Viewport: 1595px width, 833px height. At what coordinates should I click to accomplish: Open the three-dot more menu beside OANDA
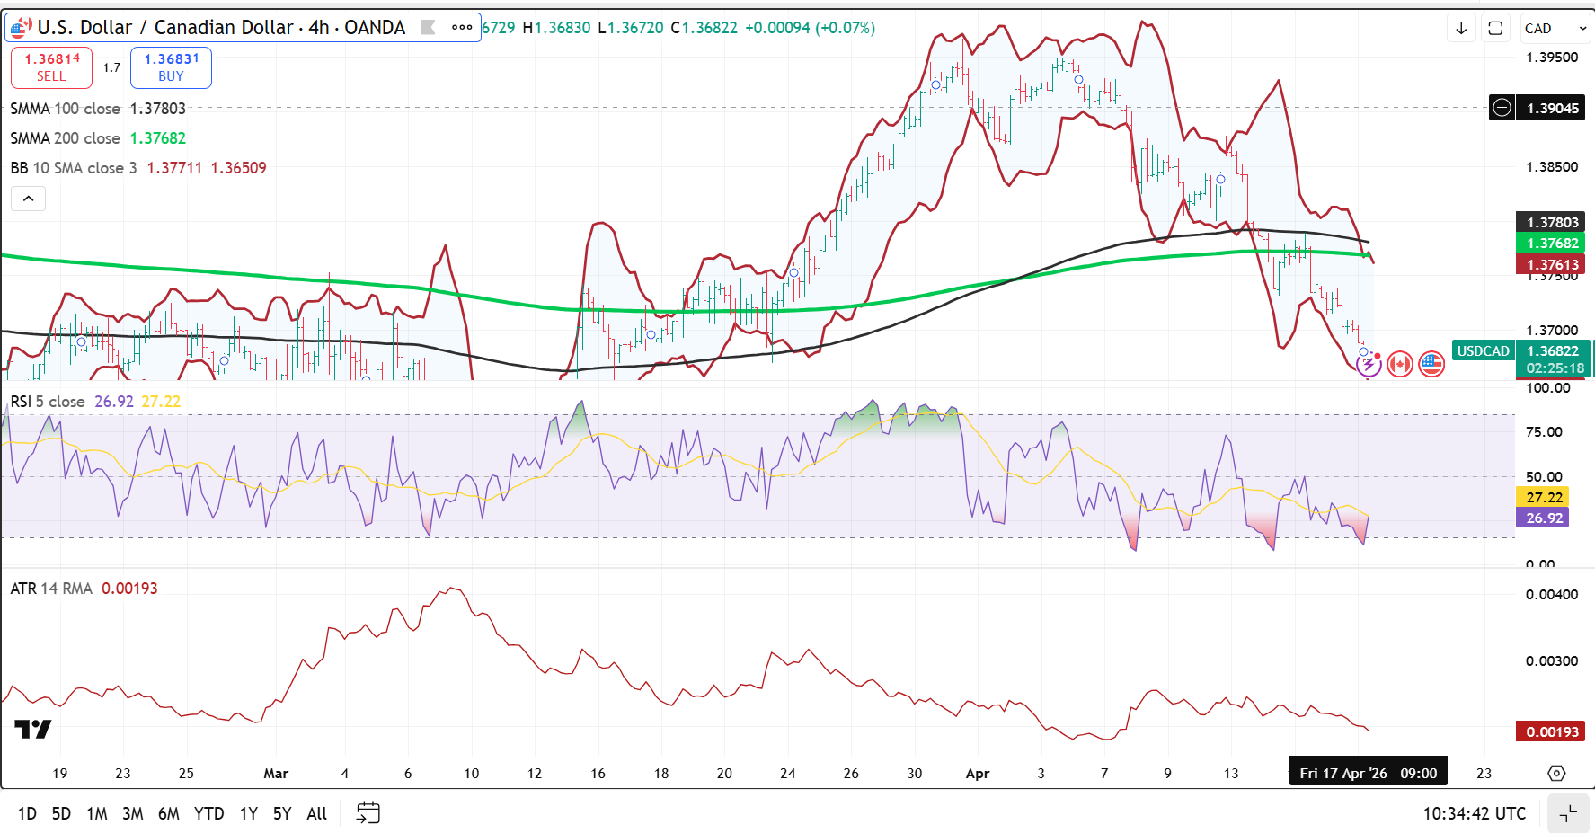462,28
